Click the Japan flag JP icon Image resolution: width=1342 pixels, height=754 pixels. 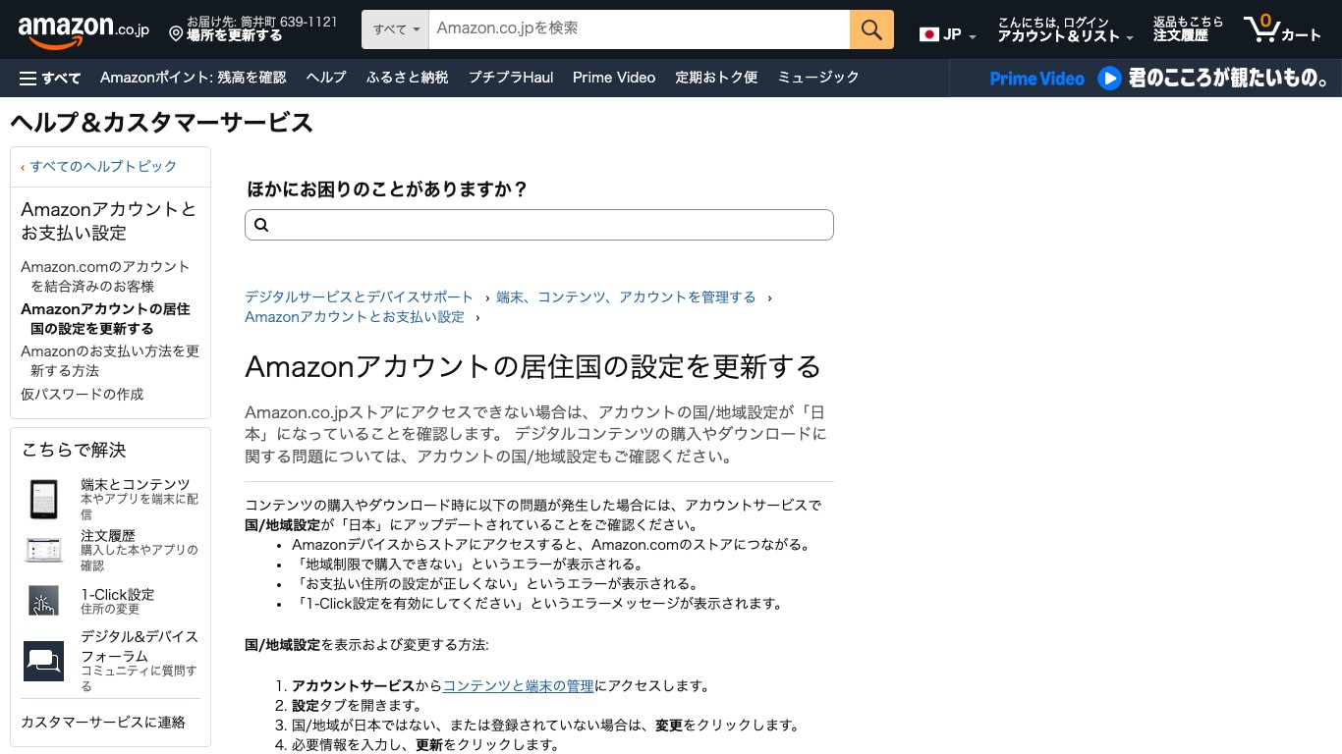pyautogui.click(x=929, y=34)
